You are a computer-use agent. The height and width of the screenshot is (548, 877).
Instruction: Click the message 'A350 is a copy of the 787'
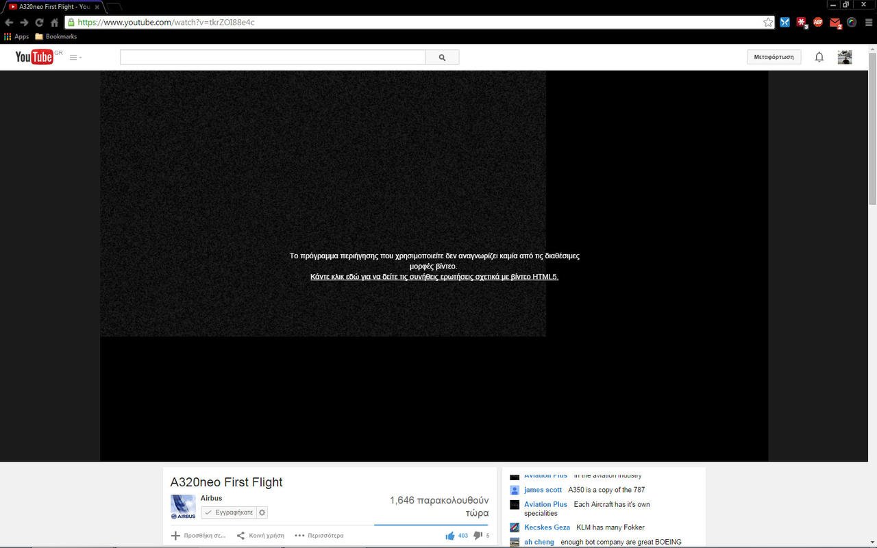click(x=606, y=490)
